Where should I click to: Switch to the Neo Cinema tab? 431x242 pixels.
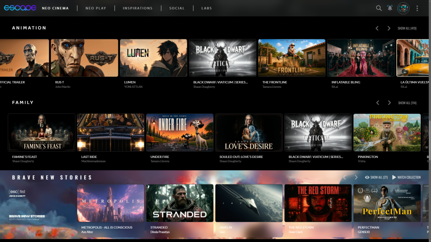pyautogui.click(x=55, y=8)
